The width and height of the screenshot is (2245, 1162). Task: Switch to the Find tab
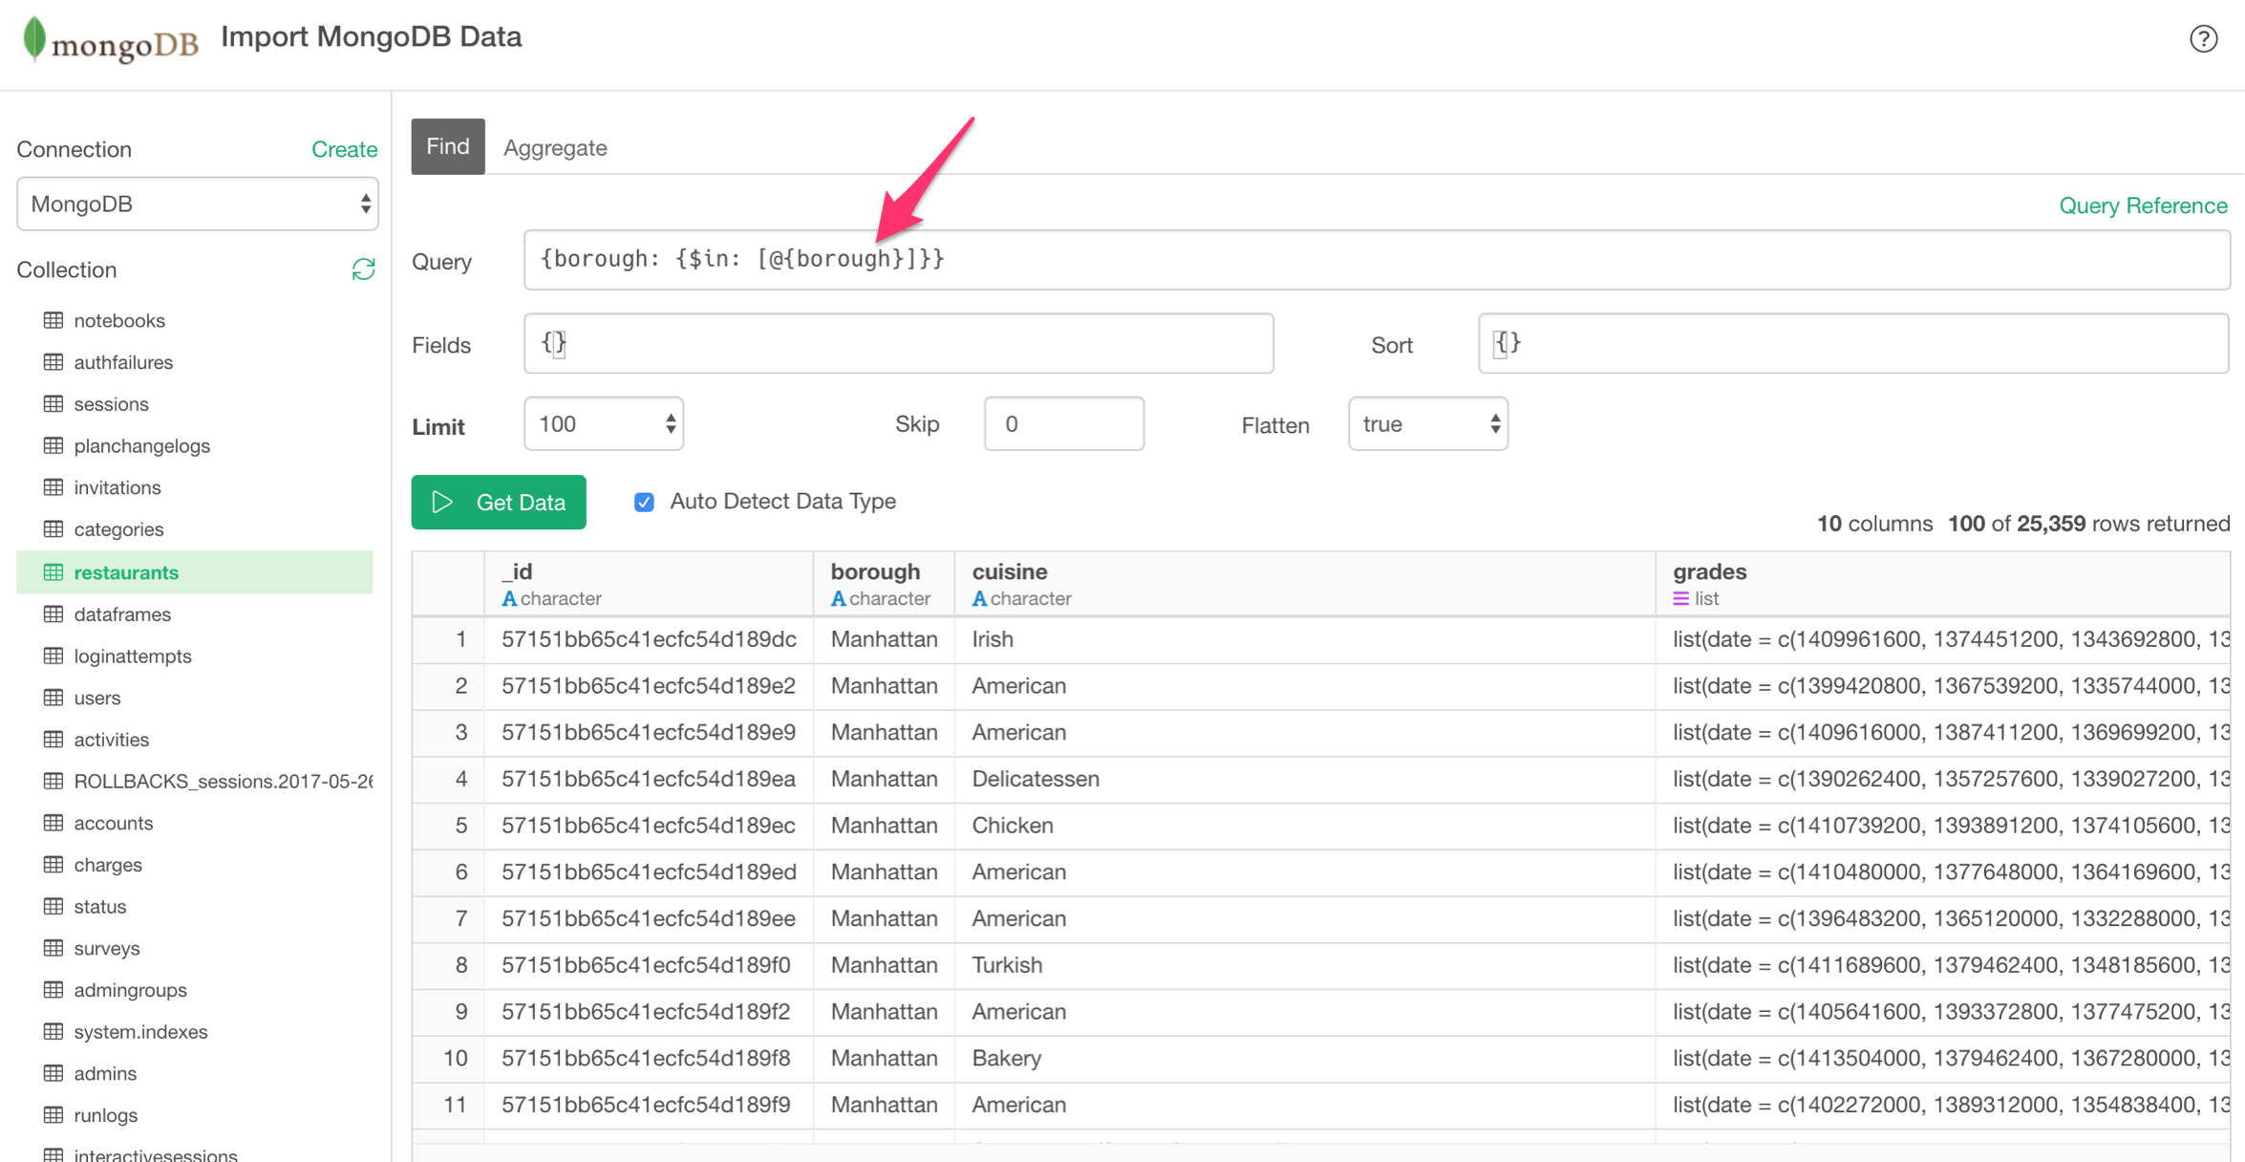point(448,146)
